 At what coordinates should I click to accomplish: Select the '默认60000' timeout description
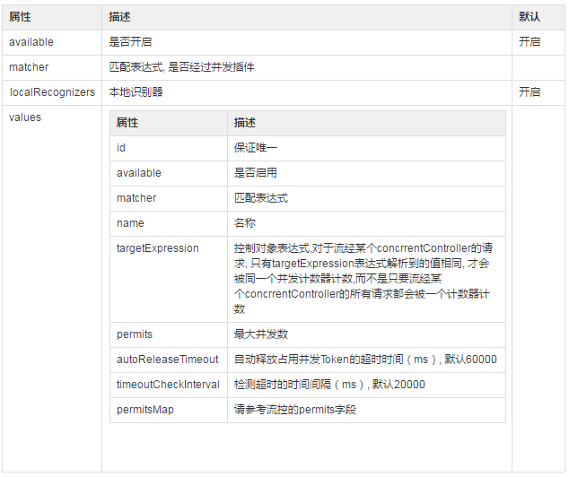[x=365, y=360]
